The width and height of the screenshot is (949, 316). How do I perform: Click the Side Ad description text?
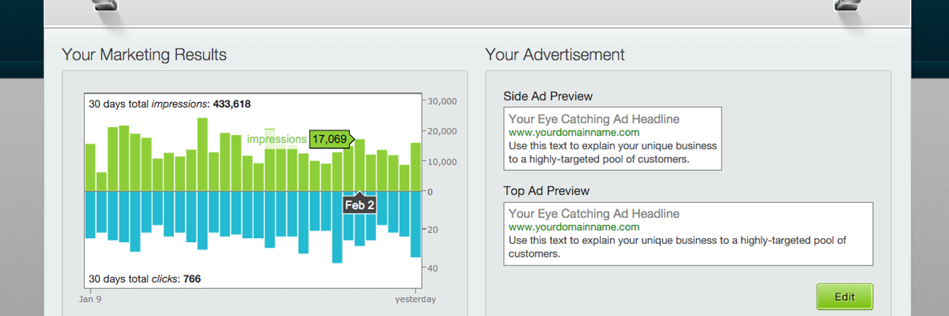pos(612,152)
